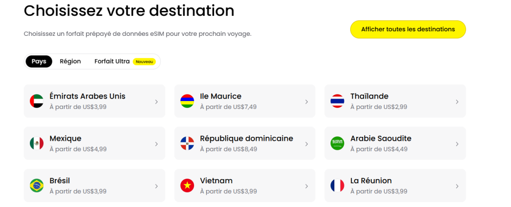Screen dimensions: 511x207
Task: Click the La Réunion flag icon
Action: (337, 186)
